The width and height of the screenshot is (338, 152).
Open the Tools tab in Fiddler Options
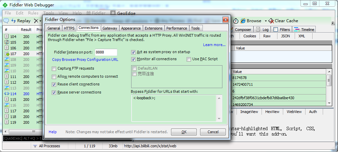195,28
